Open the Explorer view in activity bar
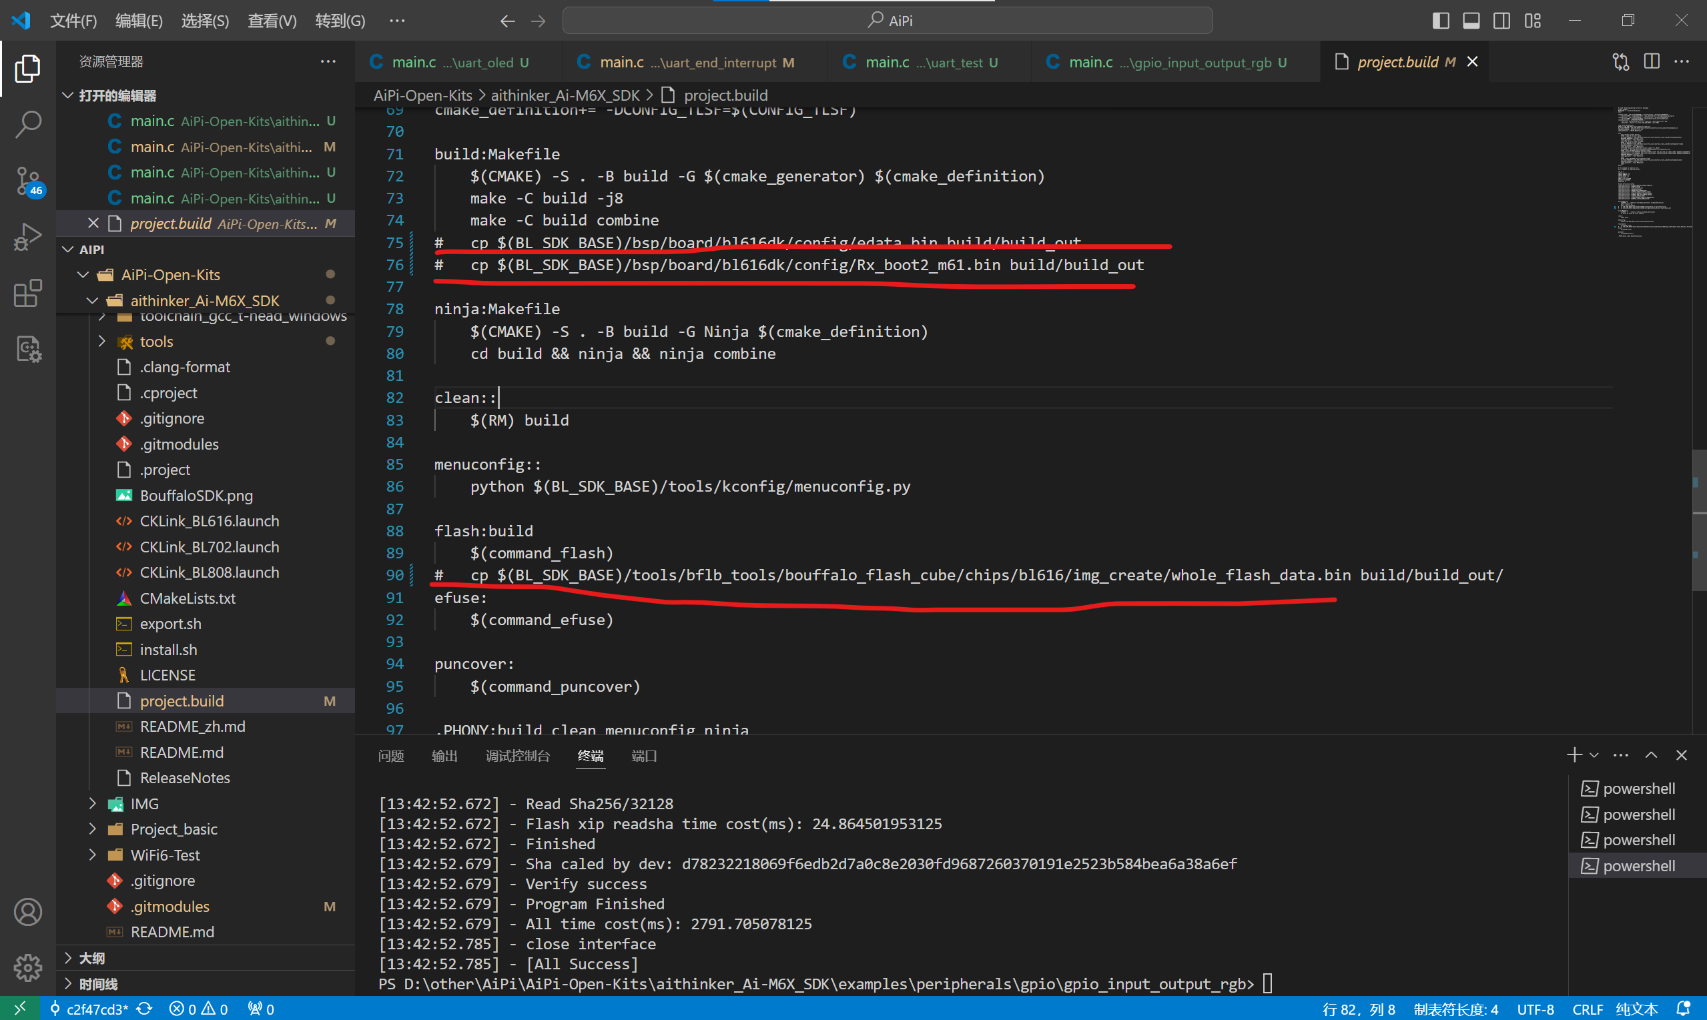Viewport: 1707px width, 1020px height. point(27,68)
